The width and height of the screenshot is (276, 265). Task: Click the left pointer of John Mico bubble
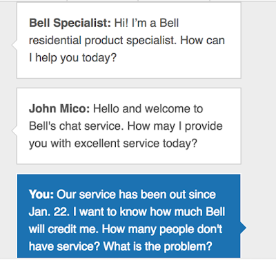(14, 130)
